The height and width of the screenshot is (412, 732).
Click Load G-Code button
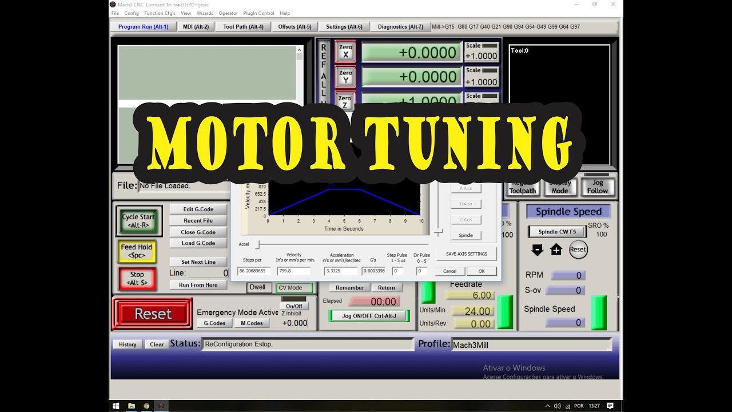coord(198,243)
